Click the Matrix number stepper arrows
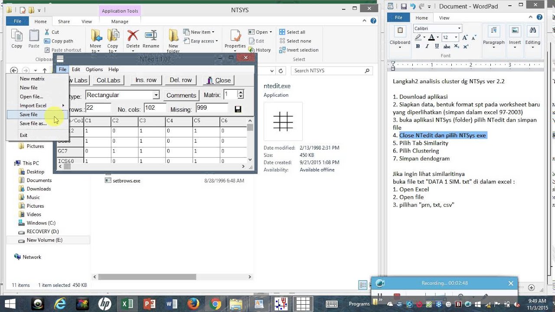This screenshot has width=555, height=312. tap(241, 94)
